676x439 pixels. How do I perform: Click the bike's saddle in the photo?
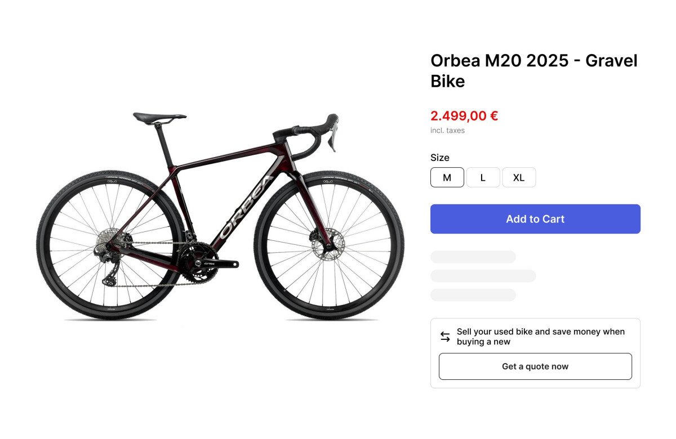[159, 117]
